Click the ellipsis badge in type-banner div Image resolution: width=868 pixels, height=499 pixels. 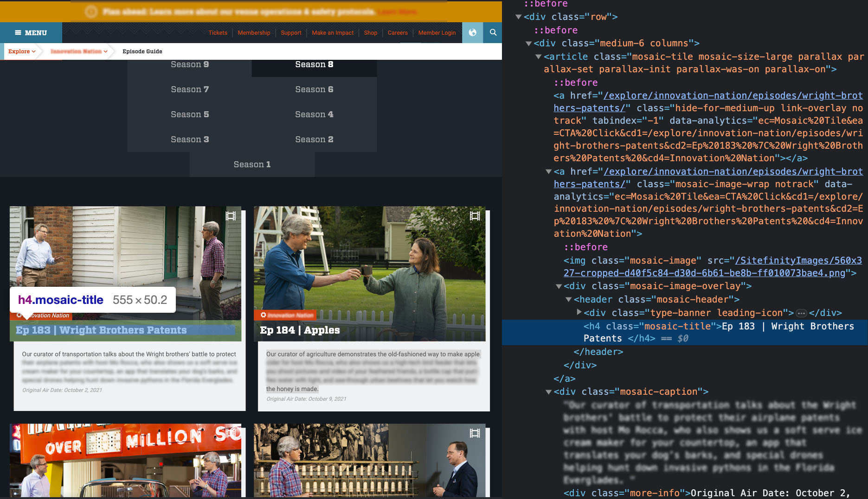[801, 313]
